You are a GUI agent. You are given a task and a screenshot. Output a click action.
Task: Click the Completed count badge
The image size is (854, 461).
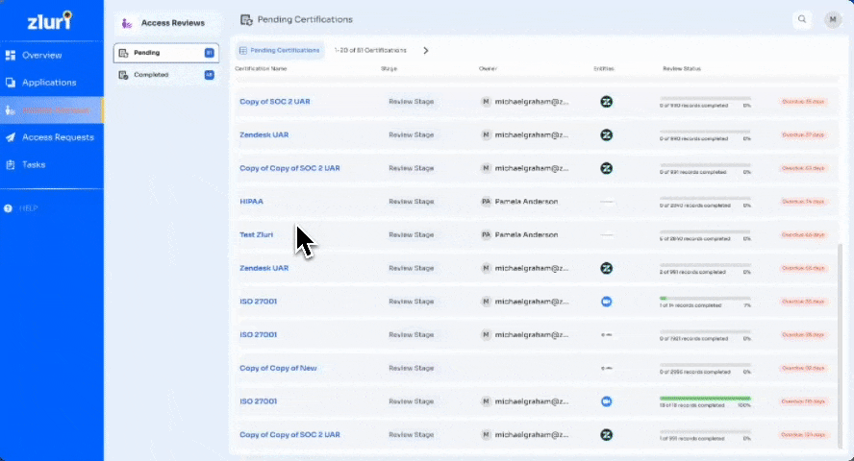click(209, 75)
